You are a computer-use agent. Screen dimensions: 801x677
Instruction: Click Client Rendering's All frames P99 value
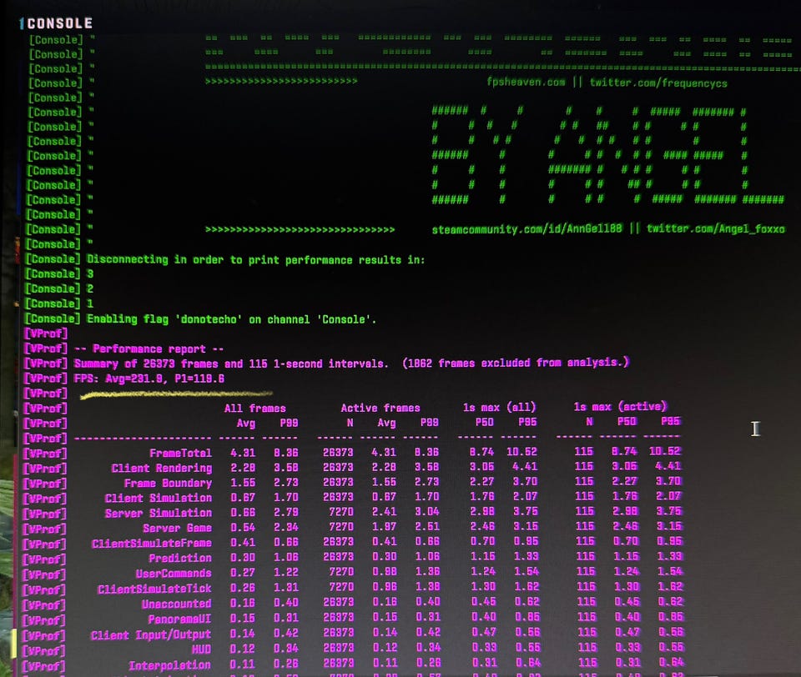(285, 468)
